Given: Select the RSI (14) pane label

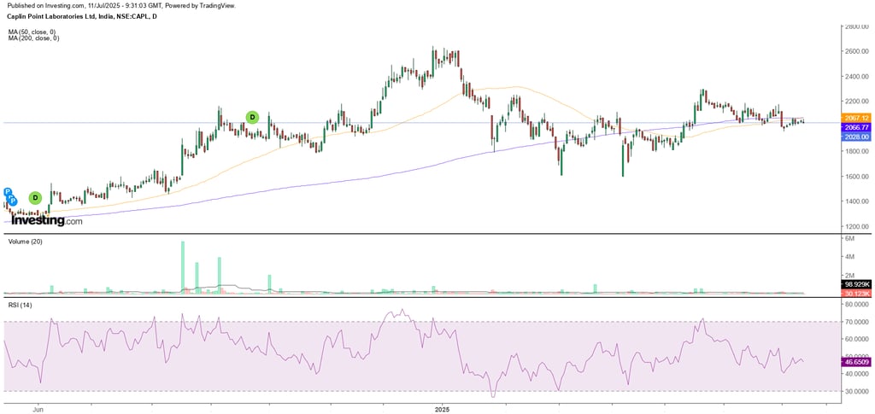Looking at the screenshot, I should 19,306.
